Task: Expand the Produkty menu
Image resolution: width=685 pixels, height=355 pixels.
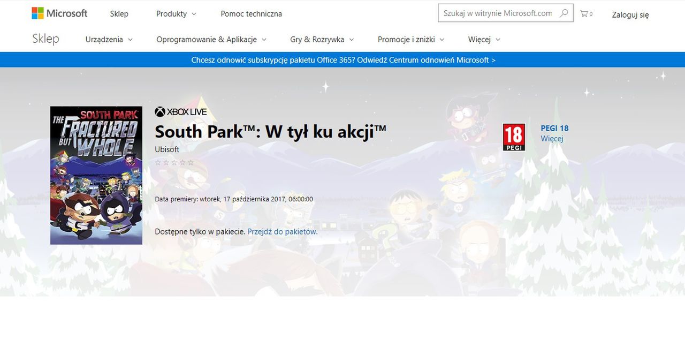Action: 176,14
